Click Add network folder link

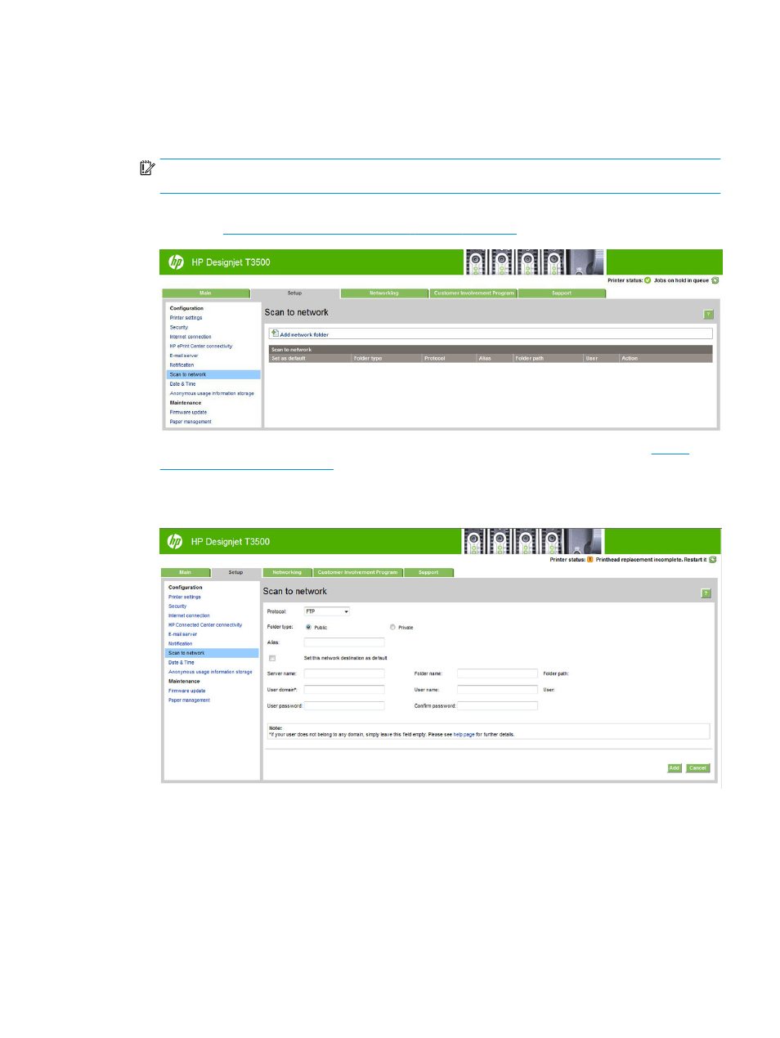pos(304,334)
